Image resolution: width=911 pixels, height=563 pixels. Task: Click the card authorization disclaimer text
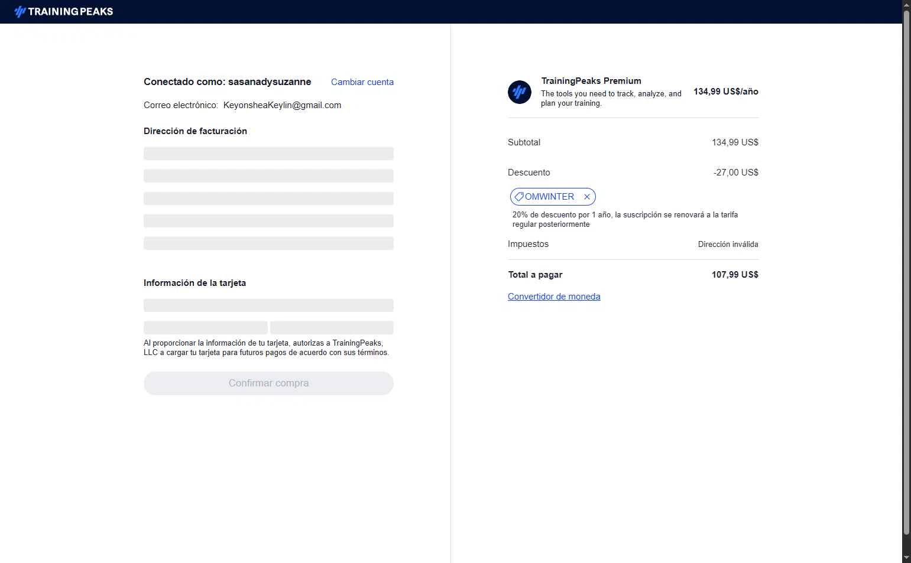pyautogui.click(x=266, y=348)
